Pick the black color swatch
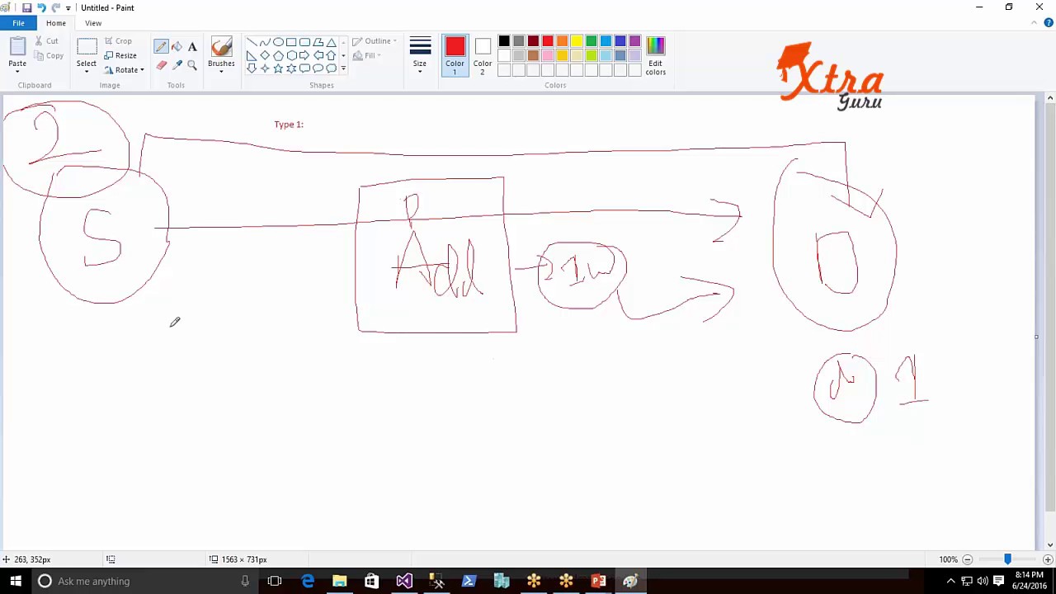 (504, 41)
